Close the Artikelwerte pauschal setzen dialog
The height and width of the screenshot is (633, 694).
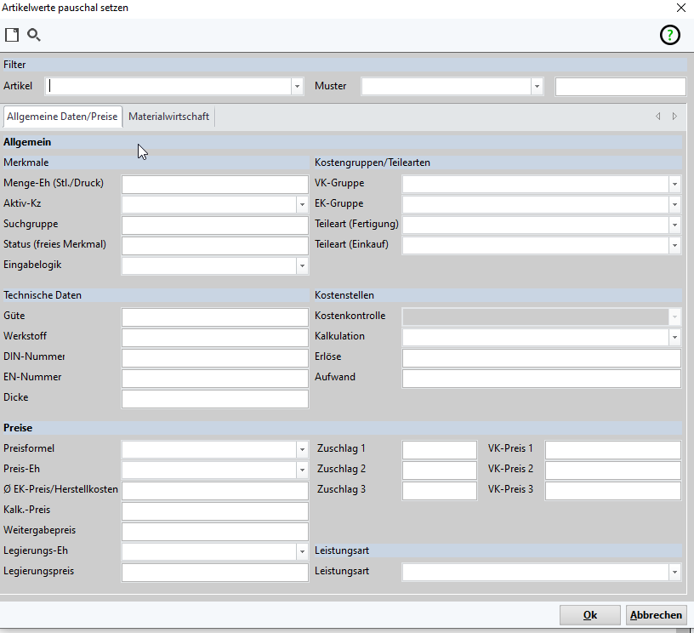click(680, 8)
